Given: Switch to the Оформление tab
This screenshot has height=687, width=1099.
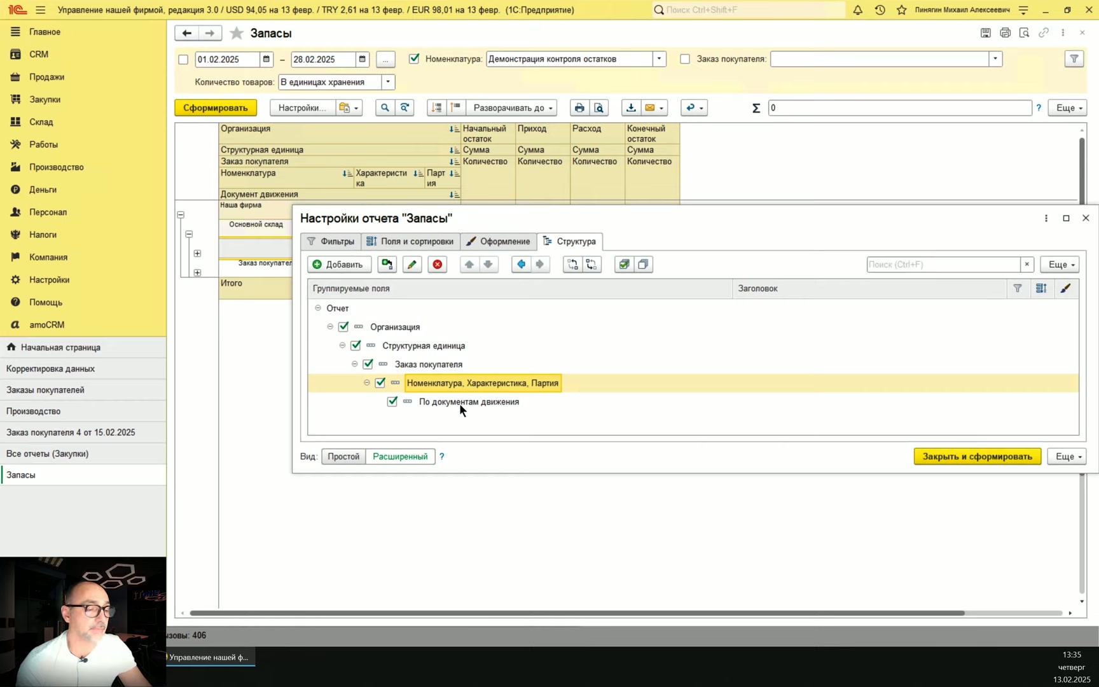Looking at the screenshot, I should coord(498,242).
